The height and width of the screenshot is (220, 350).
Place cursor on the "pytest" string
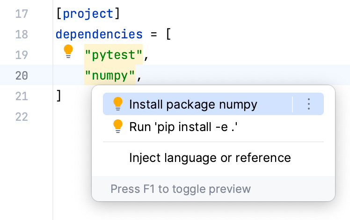click(x=113, y=55)
